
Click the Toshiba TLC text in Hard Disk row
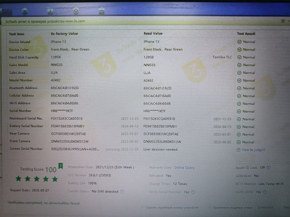(222, 57)
